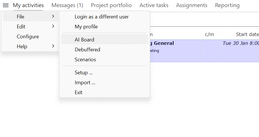Open the Assignments tab
Screen dimensions: 259x137
point(192,5)
